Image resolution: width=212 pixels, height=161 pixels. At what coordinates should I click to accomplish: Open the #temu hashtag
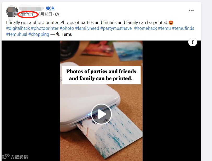(164, 28)
